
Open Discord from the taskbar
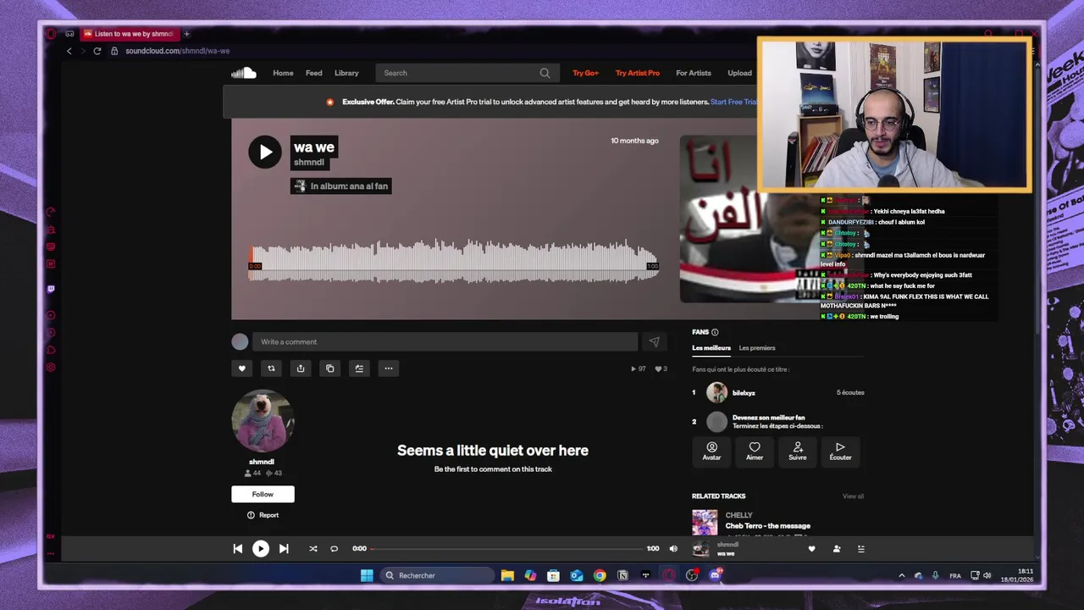point(715,575)
